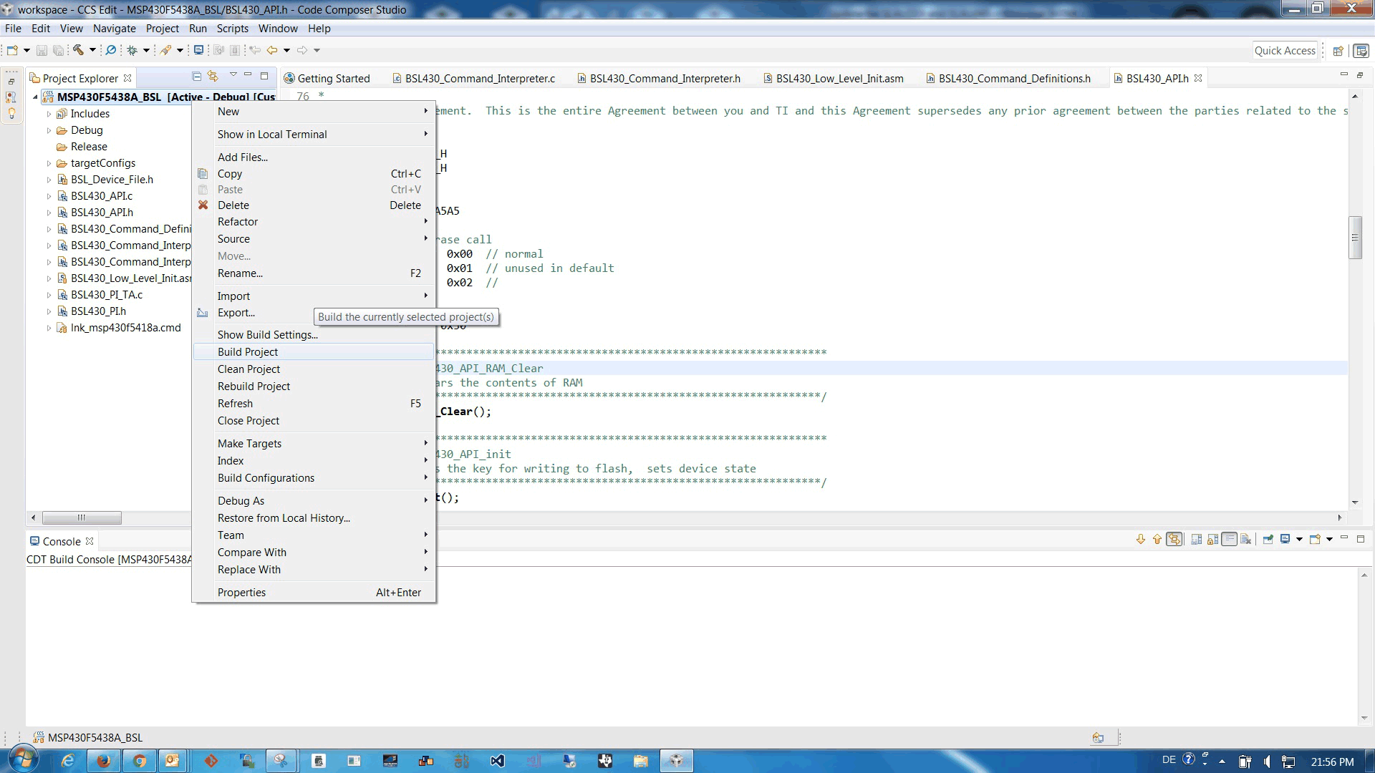Choose Build Project from context menu
Image resolution: width=1375 pixels, height=773 pixels.
(314, 352)
